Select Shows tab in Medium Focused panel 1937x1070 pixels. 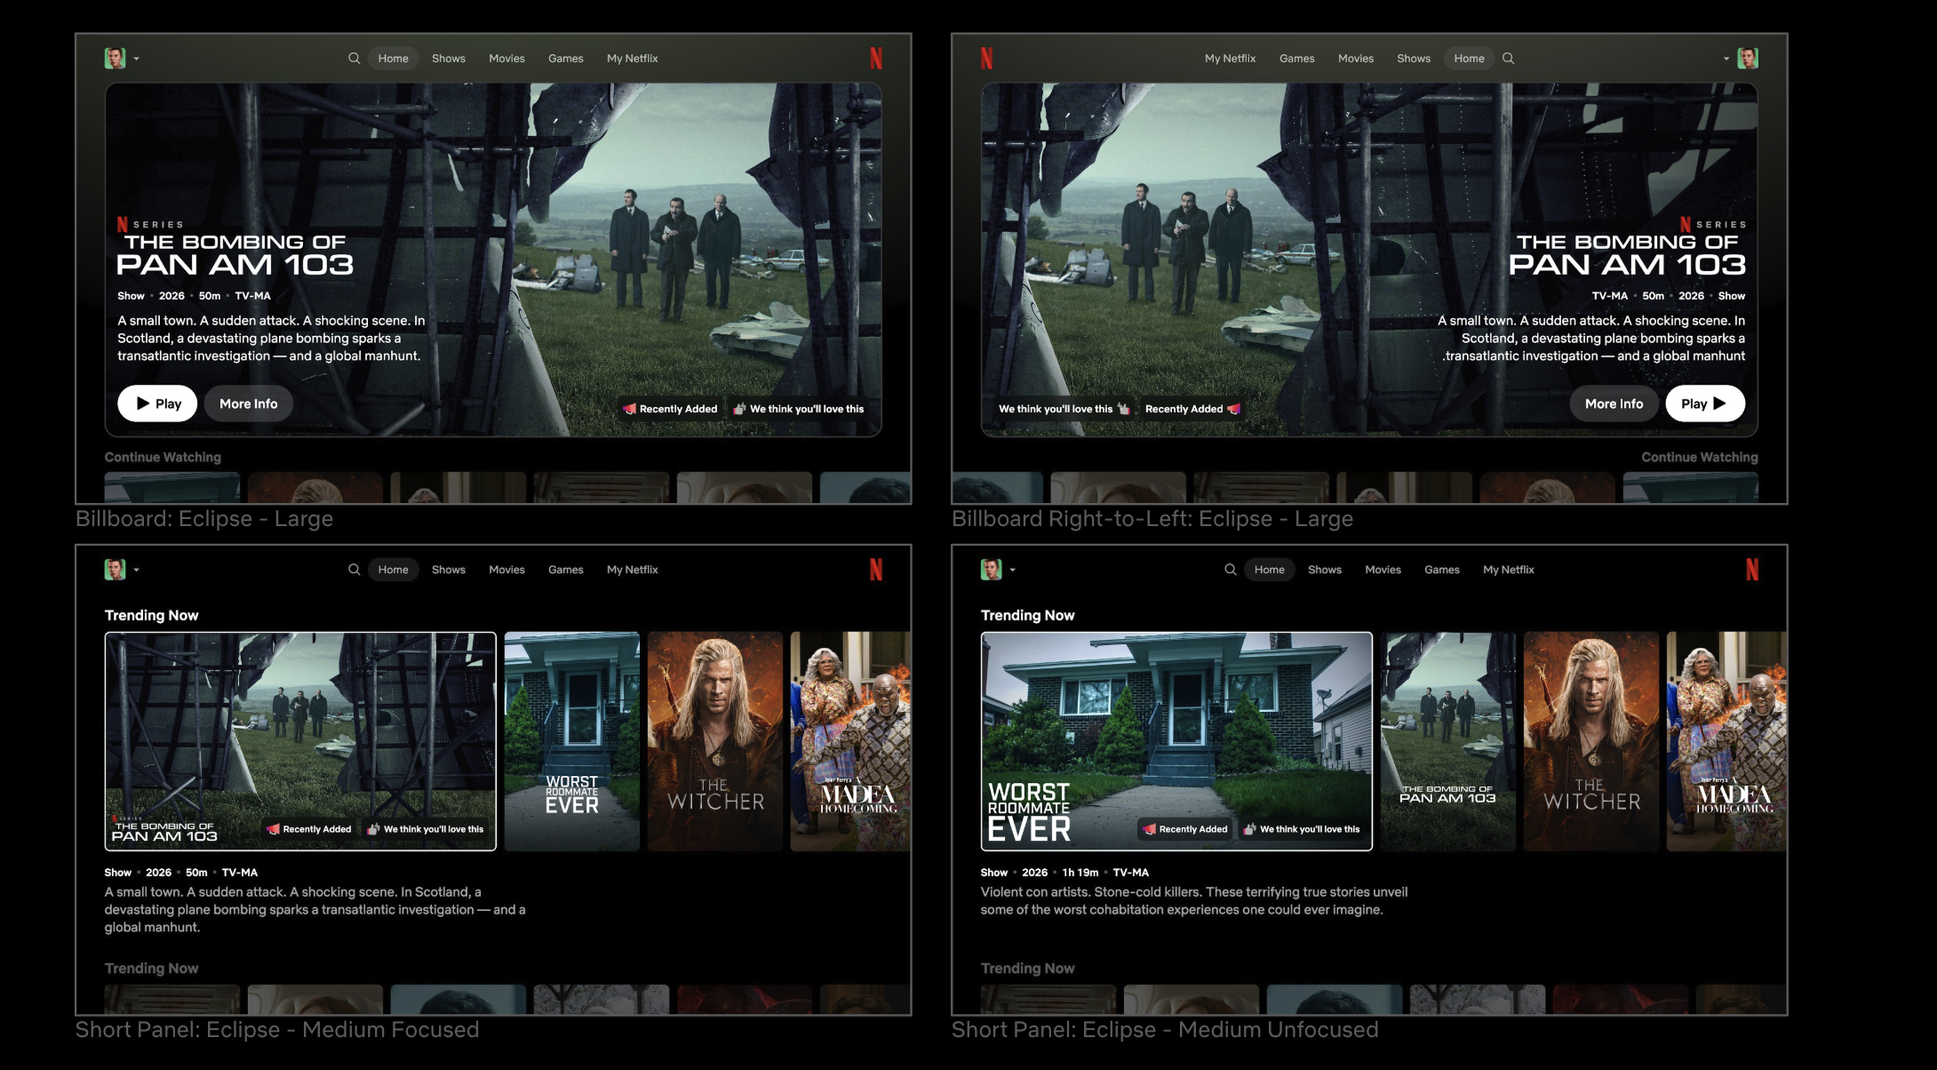pos(449,570)
